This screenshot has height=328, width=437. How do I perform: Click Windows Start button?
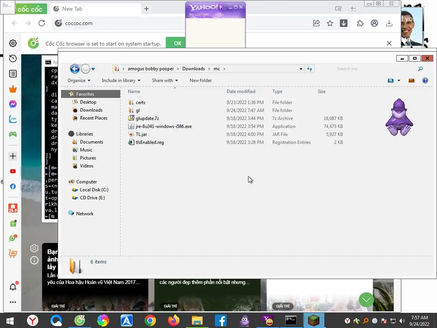point(10,320)
